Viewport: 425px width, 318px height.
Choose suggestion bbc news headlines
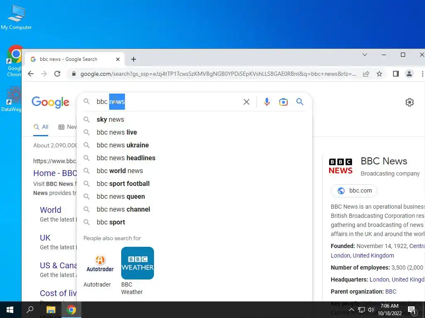coord(194,158)
